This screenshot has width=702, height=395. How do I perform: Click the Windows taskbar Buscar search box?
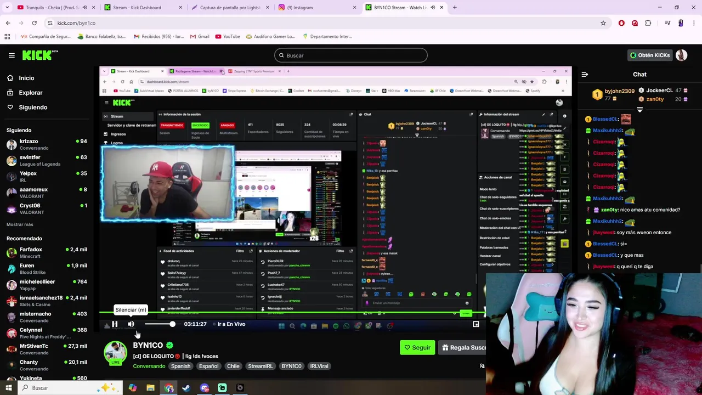[x=70, y=388]
